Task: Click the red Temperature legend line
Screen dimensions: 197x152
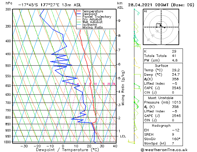Action: [79, 11]
